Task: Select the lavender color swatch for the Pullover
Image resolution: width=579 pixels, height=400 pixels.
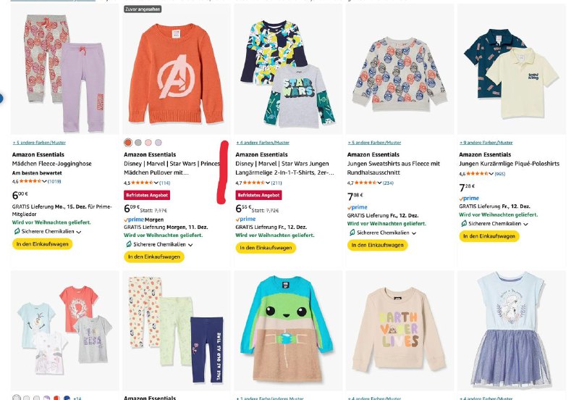Action: (159, 143)
